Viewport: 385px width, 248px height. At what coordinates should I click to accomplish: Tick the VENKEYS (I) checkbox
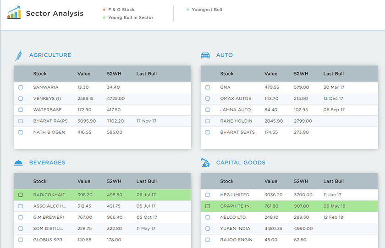[21, 98]
